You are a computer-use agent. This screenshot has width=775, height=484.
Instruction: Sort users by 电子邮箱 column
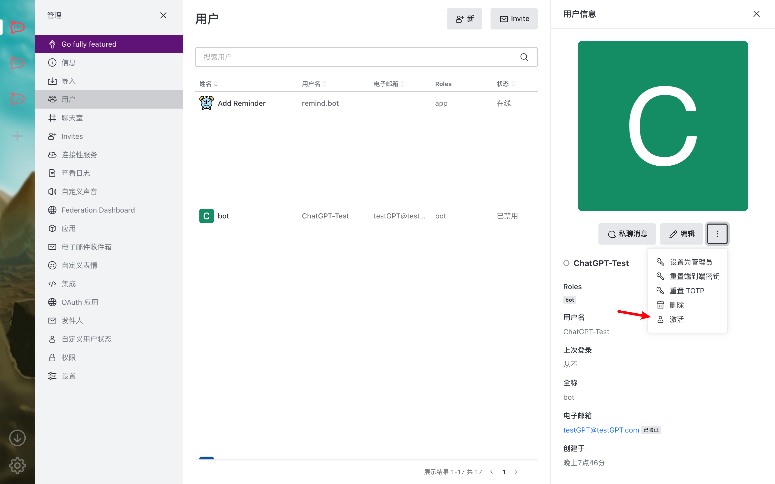click(389, 84)
